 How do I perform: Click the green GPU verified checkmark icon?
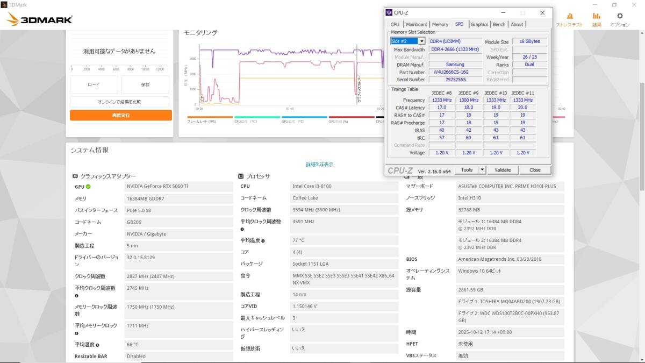pos(88,187)
